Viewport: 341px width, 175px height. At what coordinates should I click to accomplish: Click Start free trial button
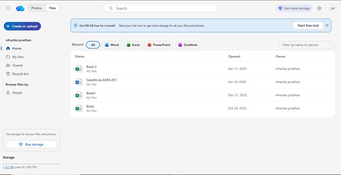pyautogui.click(x=308, y=25)
